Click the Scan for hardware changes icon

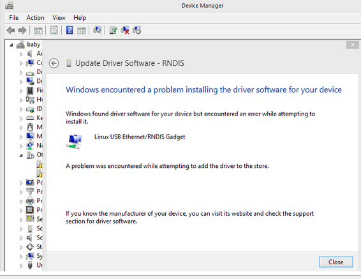pos(97,30)
